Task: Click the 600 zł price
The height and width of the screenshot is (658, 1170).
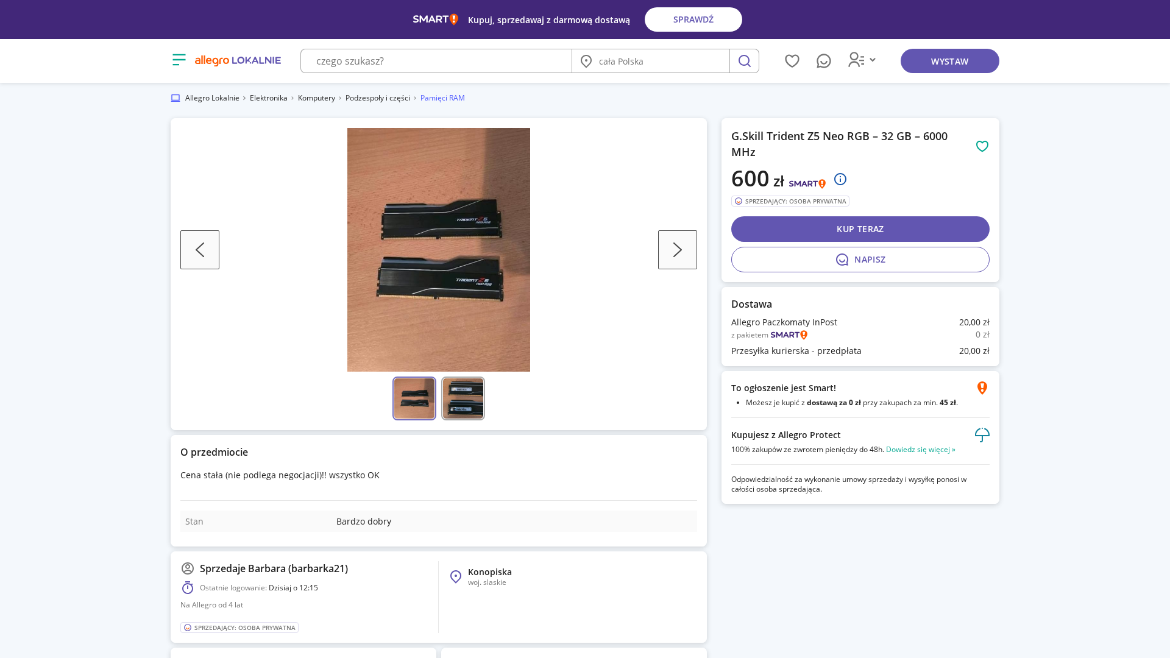Action: click(758, 179)
